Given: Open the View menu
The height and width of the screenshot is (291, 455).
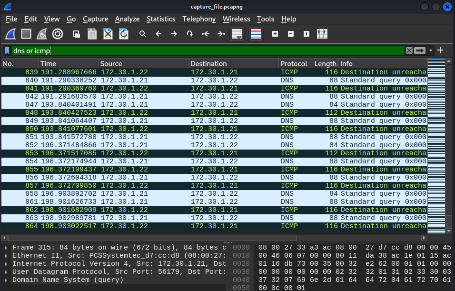Looking at the screenshot, I should (x=52, y=19).
